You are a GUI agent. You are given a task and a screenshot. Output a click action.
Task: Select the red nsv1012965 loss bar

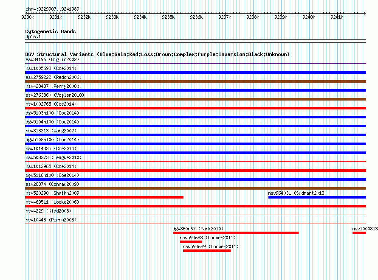tap(195, 171)
